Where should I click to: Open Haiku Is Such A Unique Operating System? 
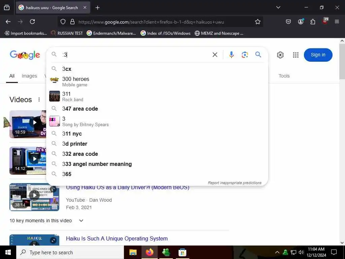[117, 238]
